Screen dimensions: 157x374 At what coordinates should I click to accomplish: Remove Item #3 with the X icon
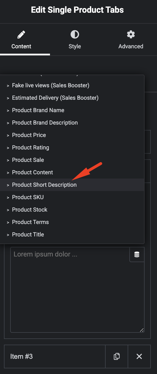[x=139, y=356]
